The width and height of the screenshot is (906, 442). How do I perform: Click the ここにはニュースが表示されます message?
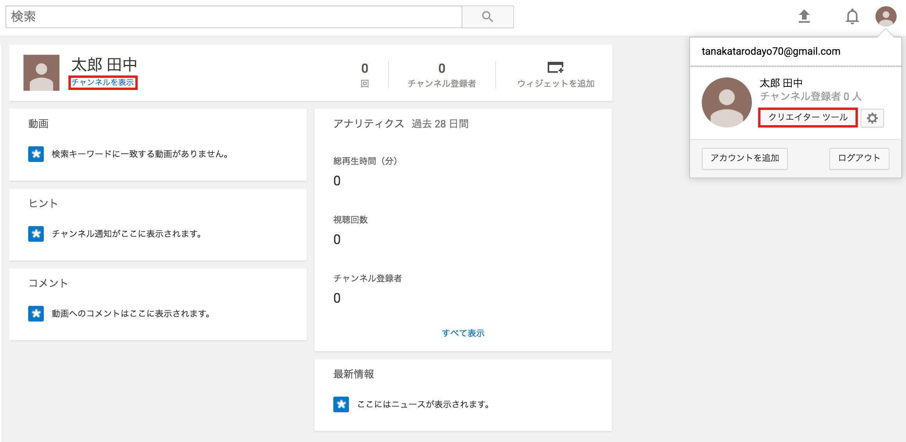(423, 404)
